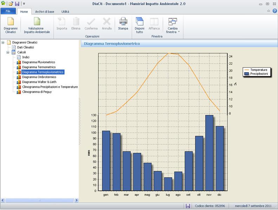Click the save icon in quick access toolbar
278x210 pixels.
pyautogui.click(x=17, y=4)
